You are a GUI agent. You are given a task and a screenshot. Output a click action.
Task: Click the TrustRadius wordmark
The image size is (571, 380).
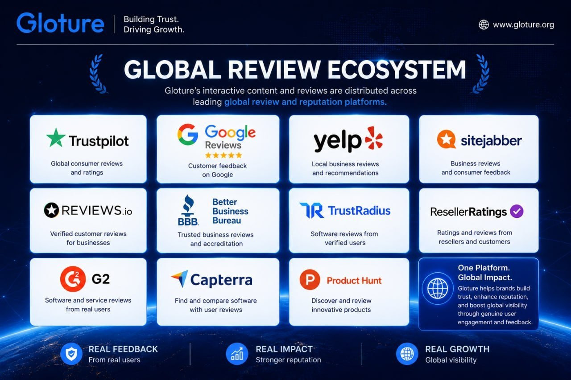359,211
